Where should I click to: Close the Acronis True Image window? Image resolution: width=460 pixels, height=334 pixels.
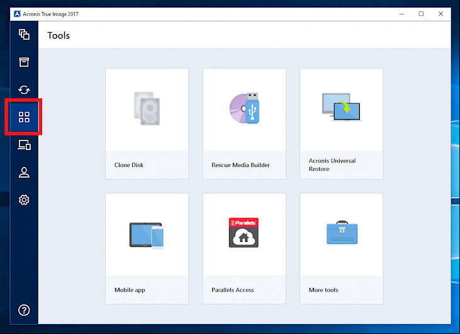[440, 14]
